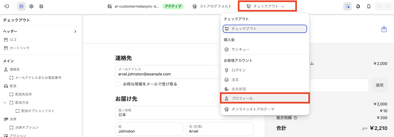Screen dimensions: 394x137
Task: Select ストアのデフォルト in top bar
Action: point(212,6)
